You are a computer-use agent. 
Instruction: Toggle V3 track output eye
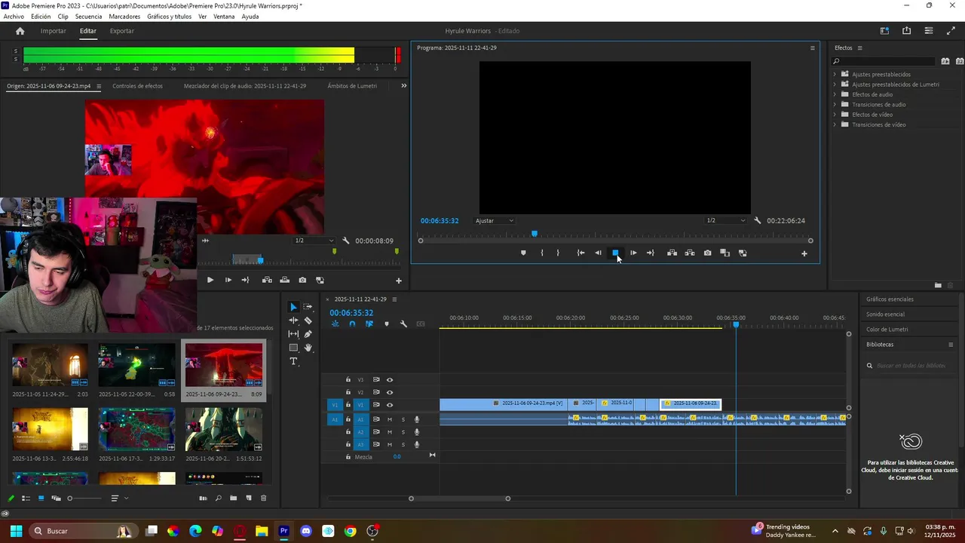point(390,380)
